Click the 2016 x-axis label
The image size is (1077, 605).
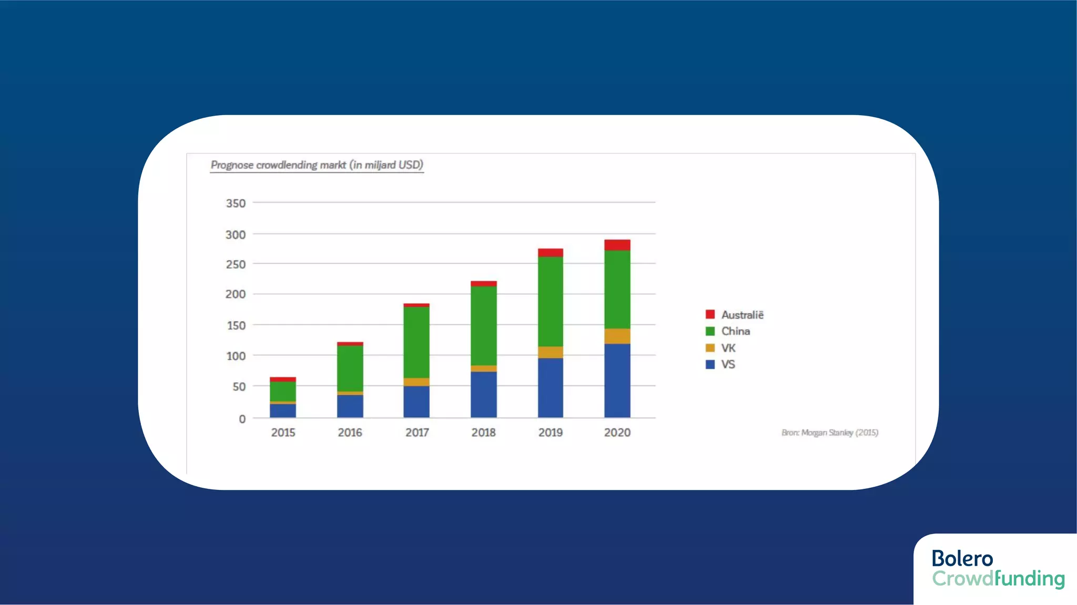coord(350,433)
